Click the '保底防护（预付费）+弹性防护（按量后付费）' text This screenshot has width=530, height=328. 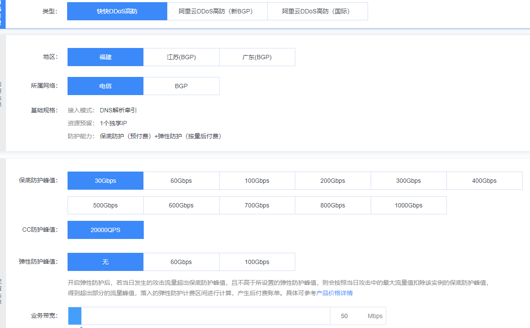point(161,136)
